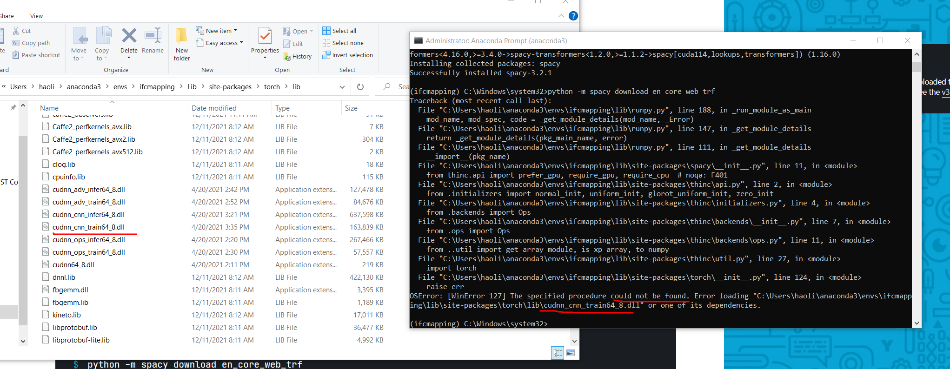
Task: Switch to details view in bottom corner
Action: click(558, 353)
